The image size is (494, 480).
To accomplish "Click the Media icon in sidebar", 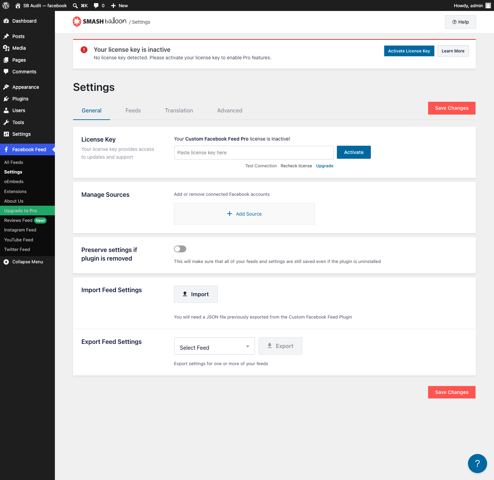I will tap(6, 48).
